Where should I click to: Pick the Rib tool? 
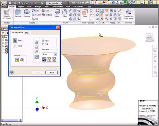click(x=35, y=19)
